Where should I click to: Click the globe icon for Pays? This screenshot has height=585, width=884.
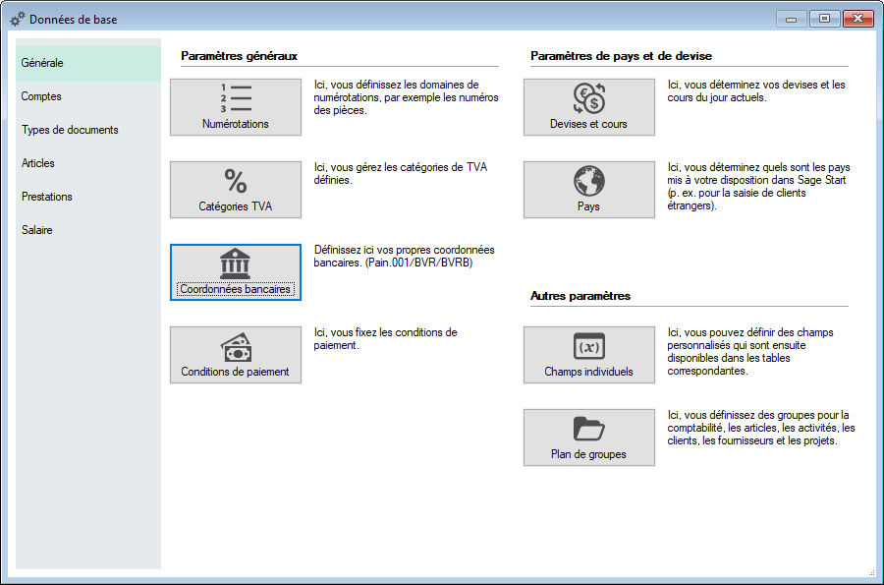pos(589,181)
